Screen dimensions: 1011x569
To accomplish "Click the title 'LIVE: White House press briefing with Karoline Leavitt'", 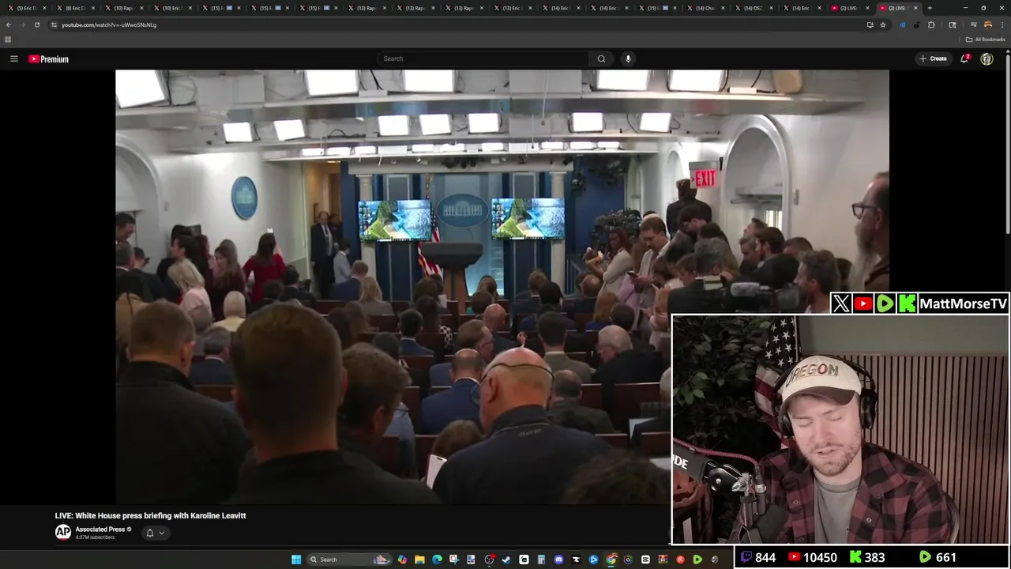I will (150, 515).
